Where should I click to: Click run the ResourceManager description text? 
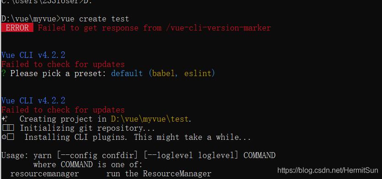(159, 174)
